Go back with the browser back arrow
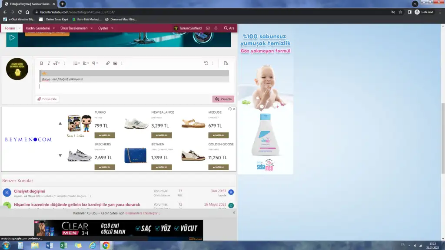Image resolution: width=445 pixels, height=250 pixels. (x=5, y=12)
